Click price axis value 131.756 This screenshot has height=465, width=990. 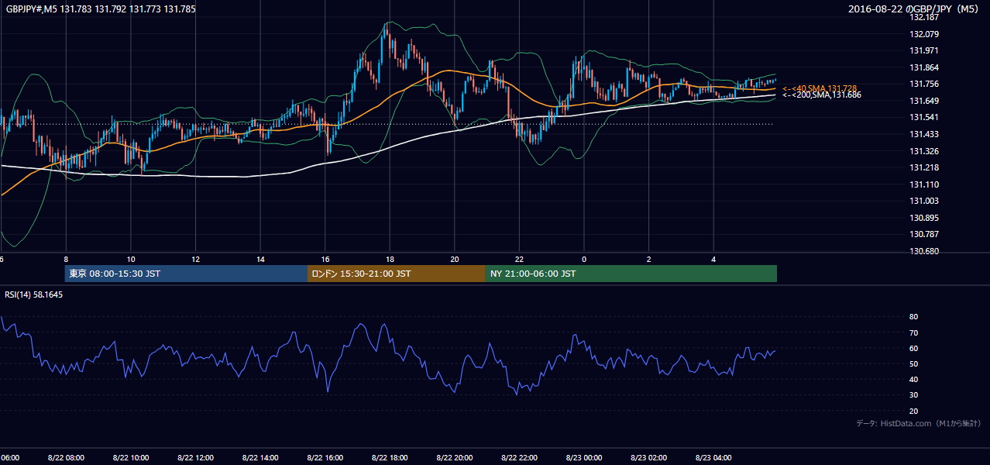[923, 84]
